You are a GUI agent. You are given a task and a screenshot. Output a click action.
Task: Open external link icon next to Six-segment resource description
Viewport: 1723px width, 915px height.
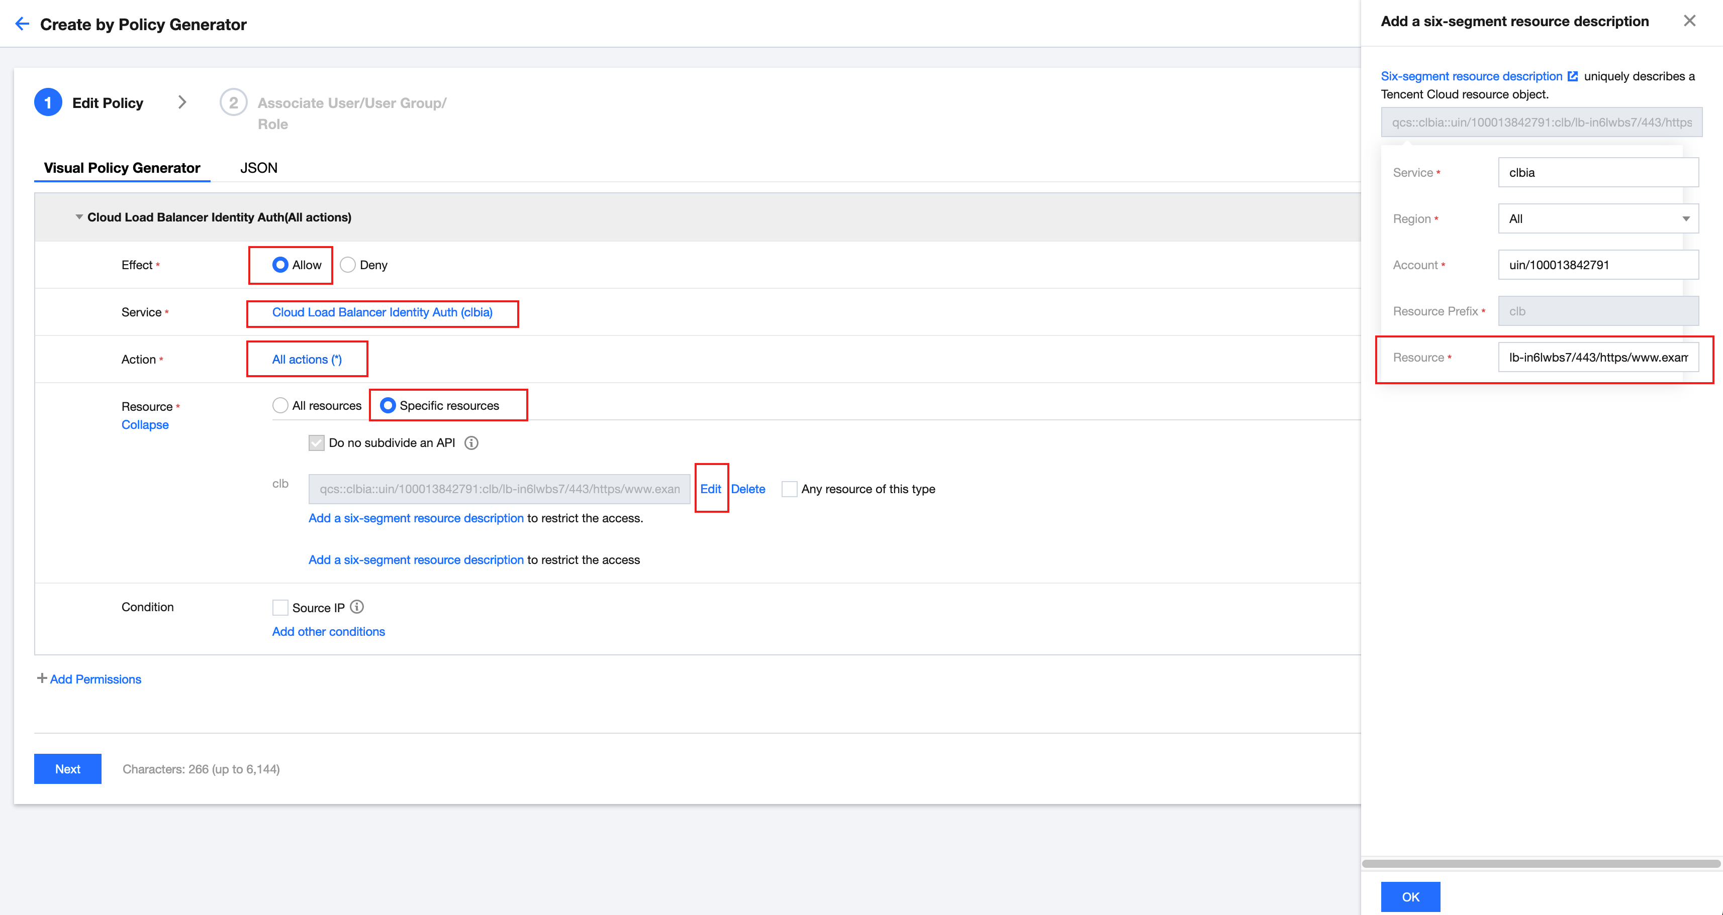coord(1573,76)
